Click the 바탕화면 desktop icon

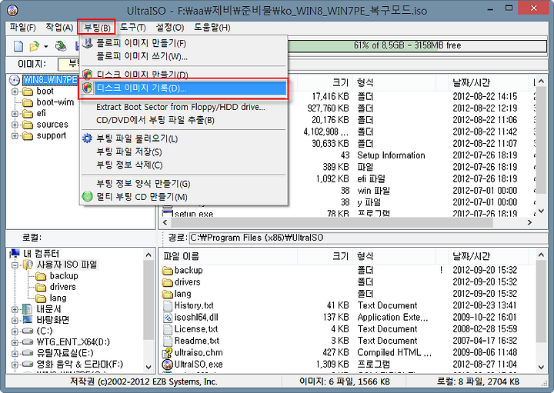click(x=28, y=320)
